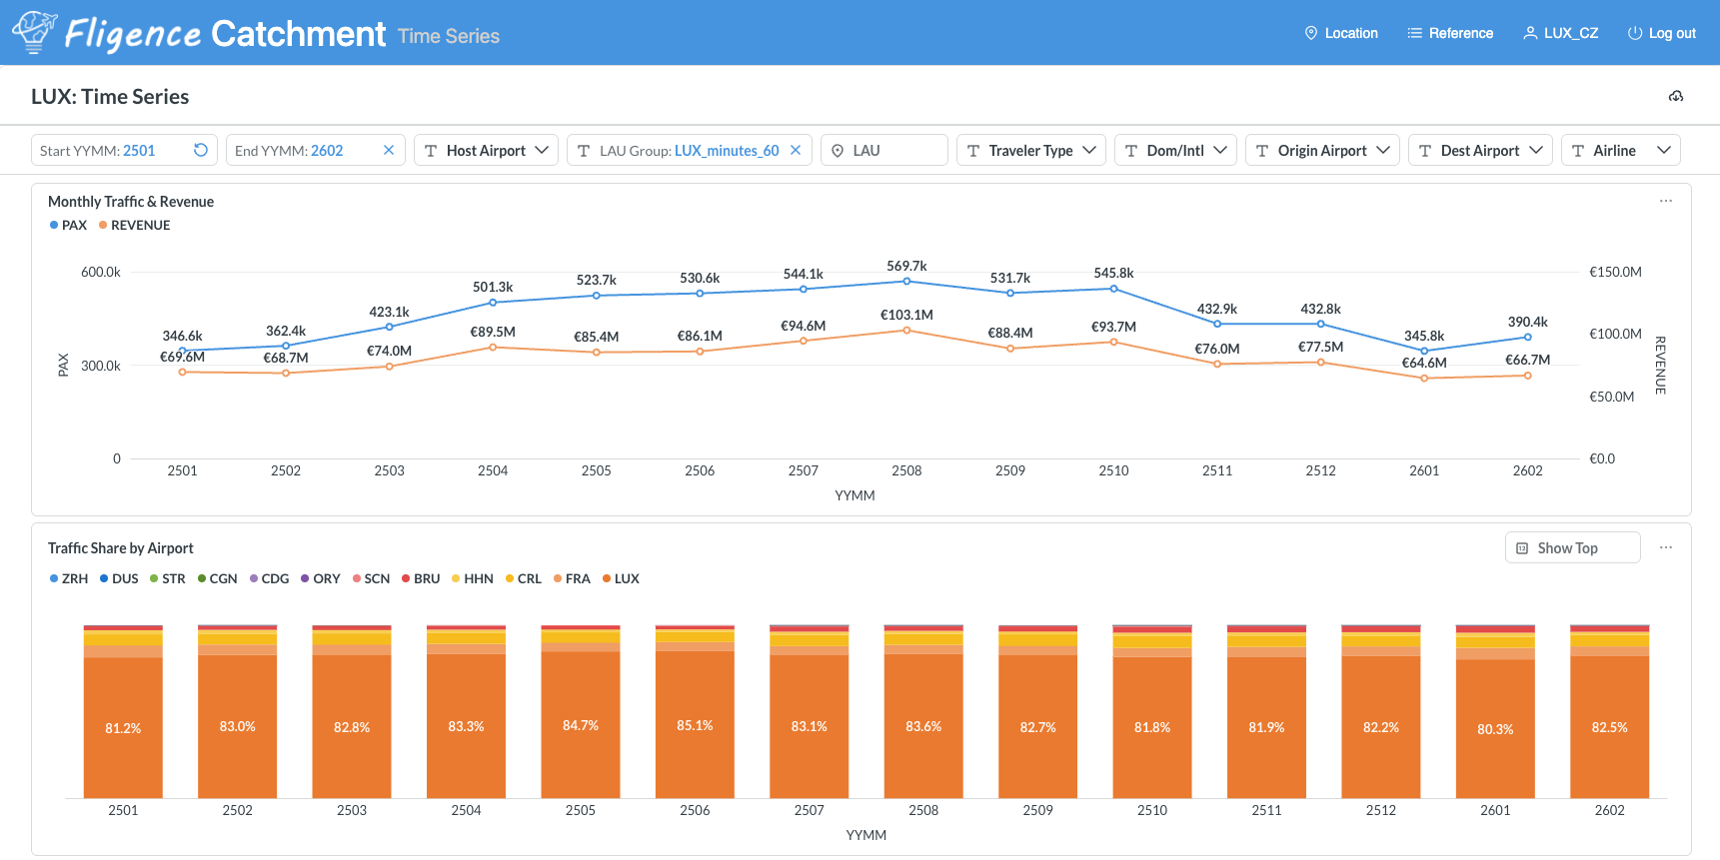The height and width of the screenshot is (860, 1720).
Task: Click the 2508 orange LUX bar segment
Action: pyautogui.click(x=923, y=726)
